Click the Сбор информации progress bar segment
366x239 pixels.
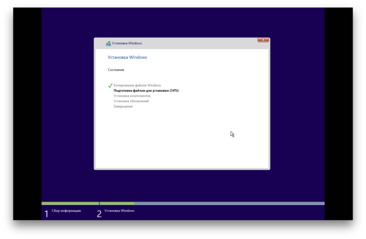tap(70, 203)
